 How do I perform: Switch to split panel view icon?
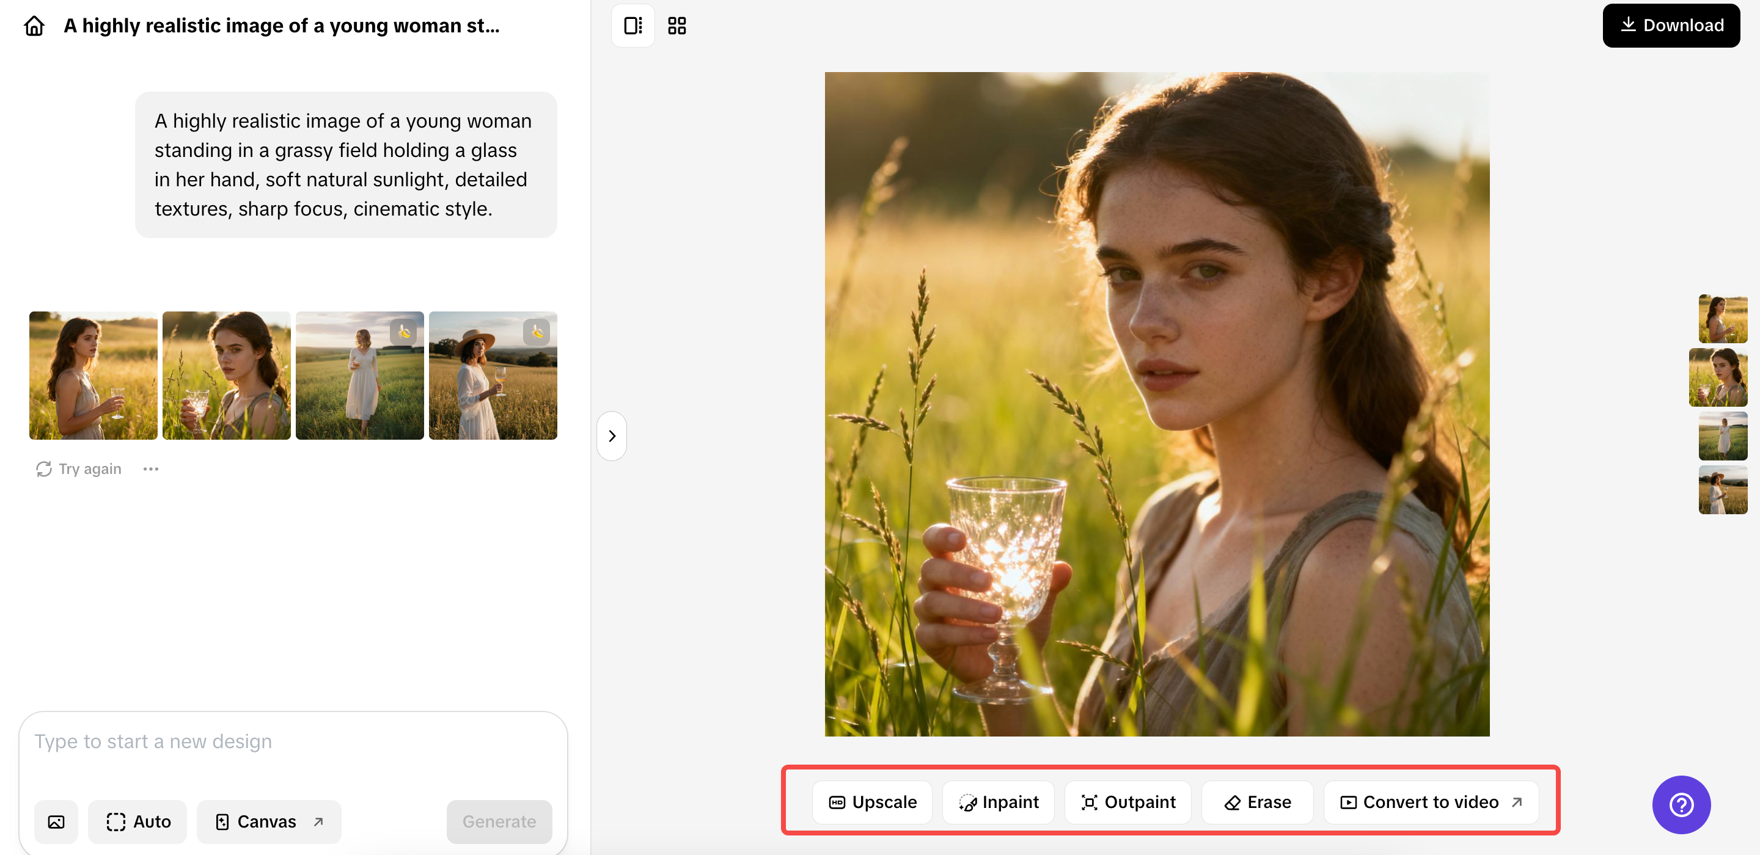click(632, 26)
